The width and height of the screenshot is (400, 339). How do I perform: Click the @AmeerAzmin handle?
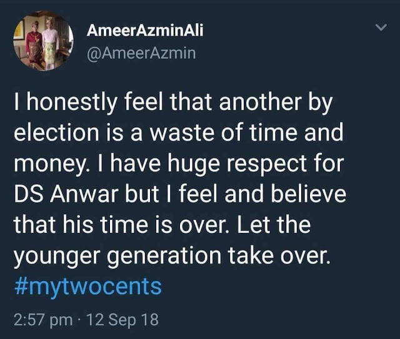click(x=141, y=53)
